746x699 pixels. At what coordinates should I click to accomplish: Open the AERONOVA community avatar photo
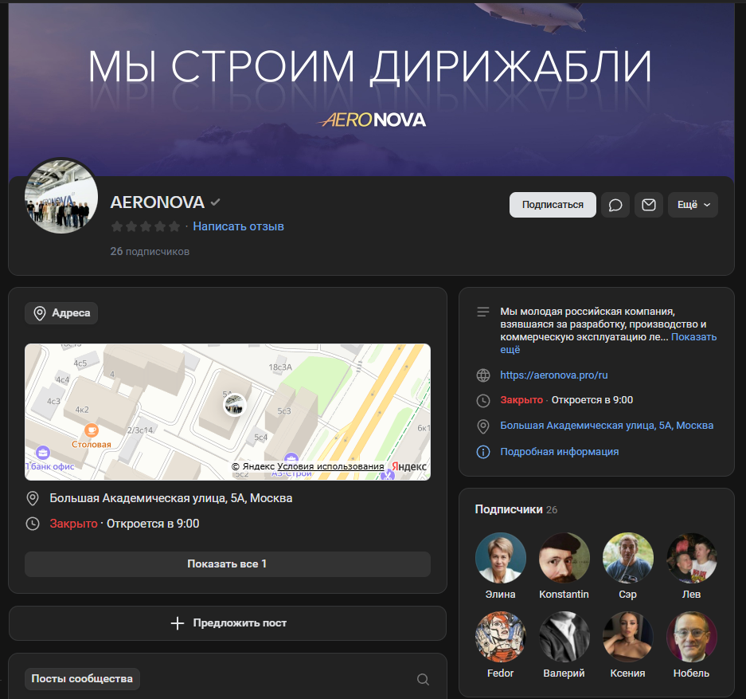coord(61,196)
